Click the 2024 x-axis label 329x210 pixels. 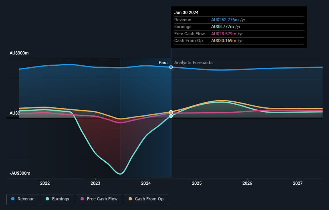coord(146,183)
